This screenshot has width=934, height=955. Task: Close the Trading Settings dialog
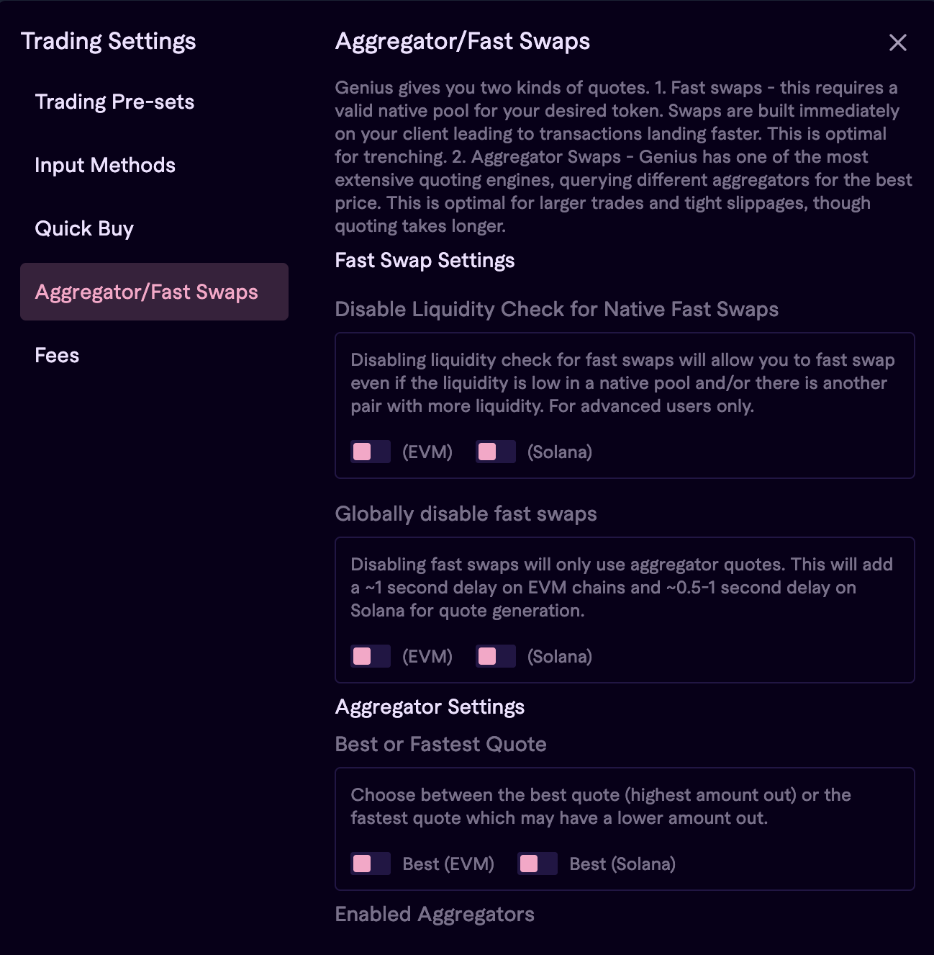(897, 42)
